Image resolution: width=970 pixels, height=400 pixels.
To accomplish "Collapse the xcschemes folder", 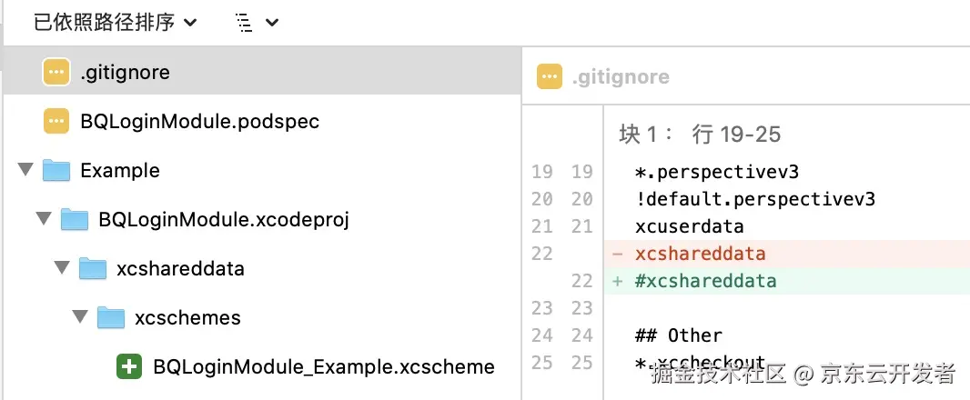I will [x=79, y=317].
